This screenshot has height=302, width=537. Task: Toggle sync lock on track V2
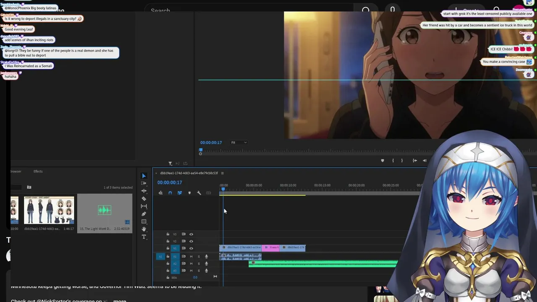183,241
